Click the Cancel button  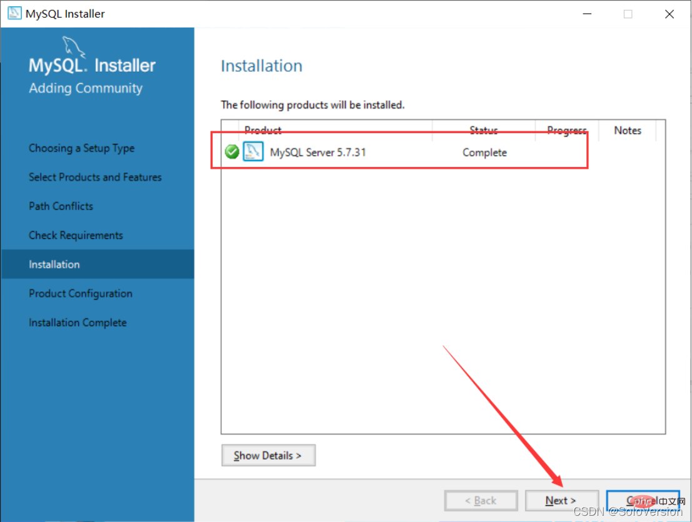643,501
